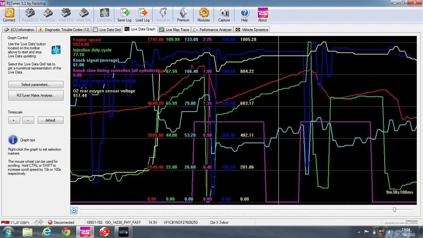Screen dimensions: 423x238
Task: Open the Diagnostic Trouble Codes tab
Action: 64,30
